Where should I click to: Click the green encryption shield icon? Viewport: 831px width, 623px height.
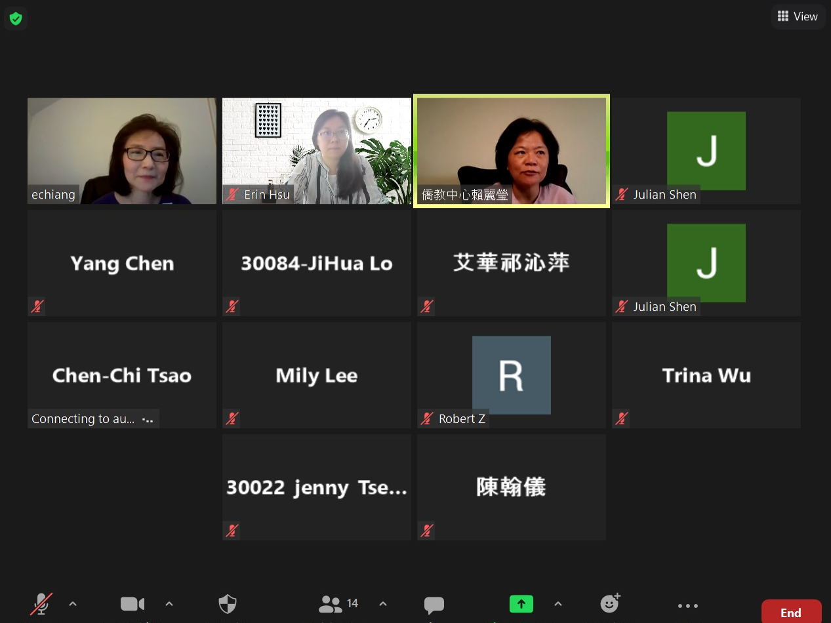16,18
